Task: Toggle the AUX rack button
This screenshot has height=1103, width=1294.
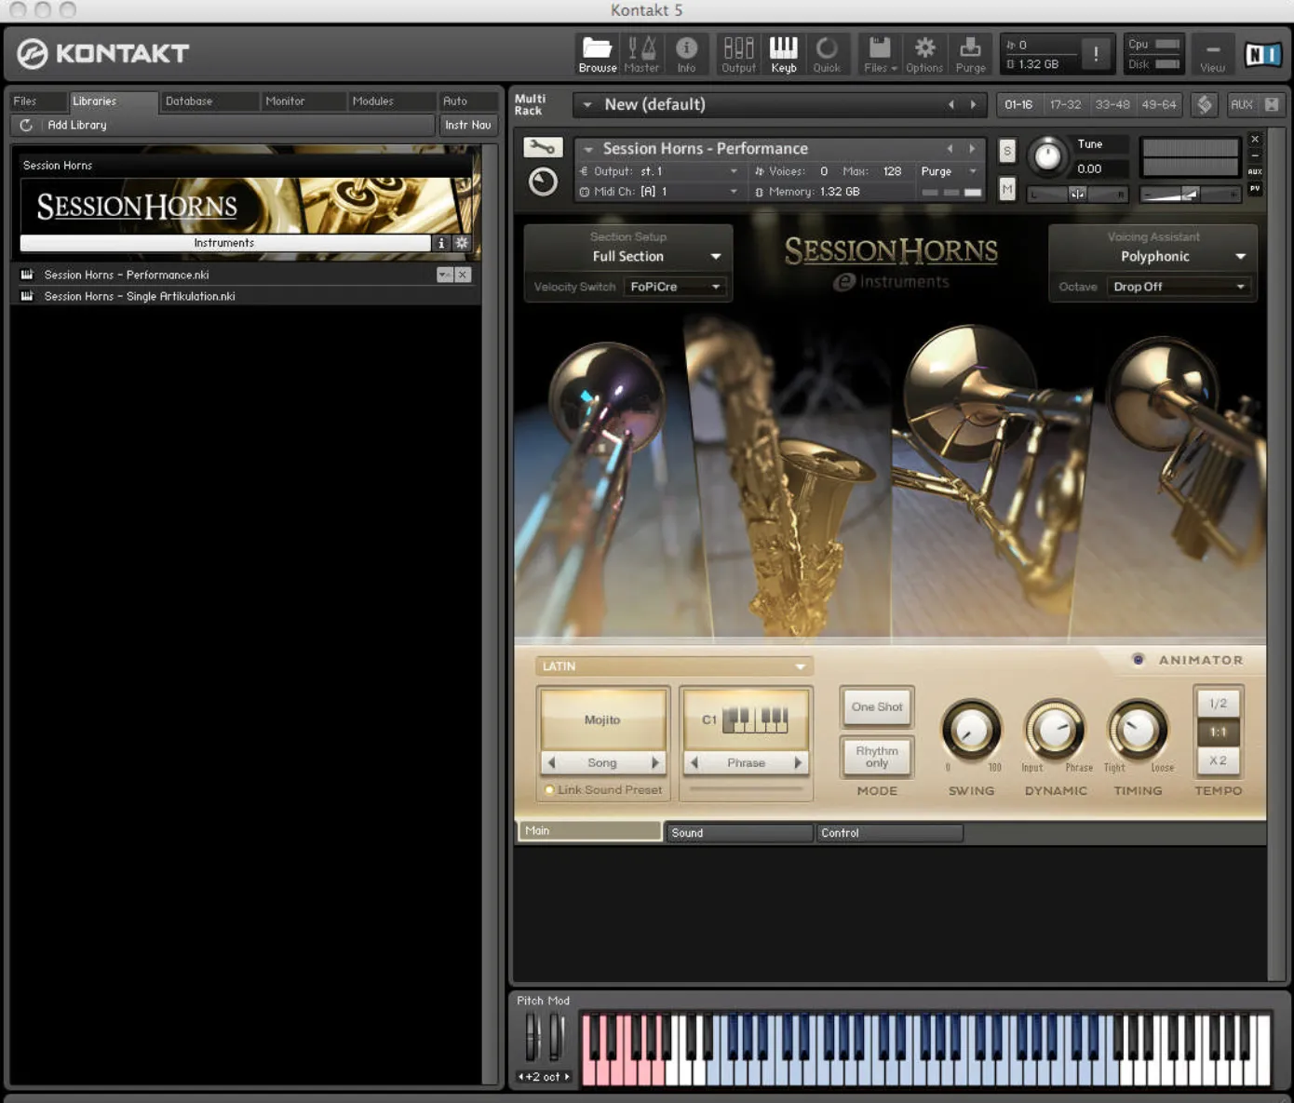Action: tap(1242, 104)
